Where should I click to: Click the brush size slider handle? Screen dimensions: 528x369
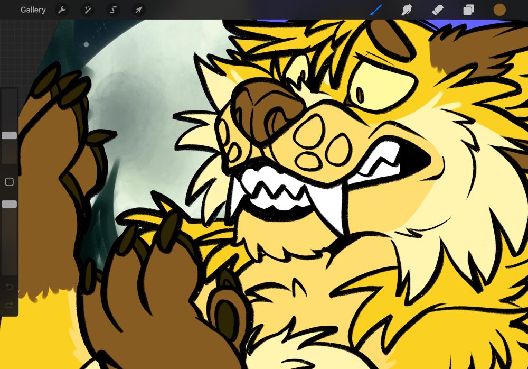[x=10, y=135]
